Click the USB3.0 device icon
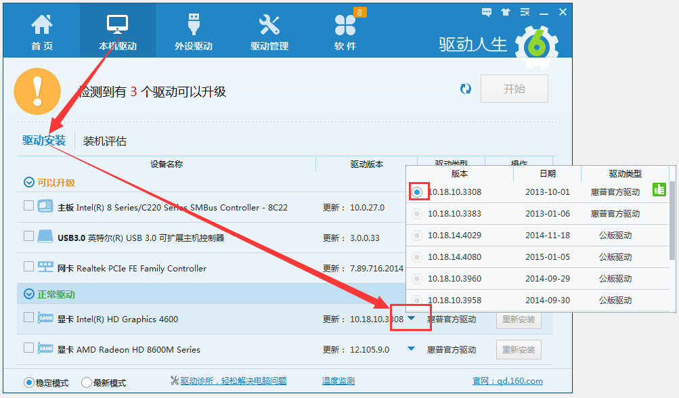 [45, 236]
